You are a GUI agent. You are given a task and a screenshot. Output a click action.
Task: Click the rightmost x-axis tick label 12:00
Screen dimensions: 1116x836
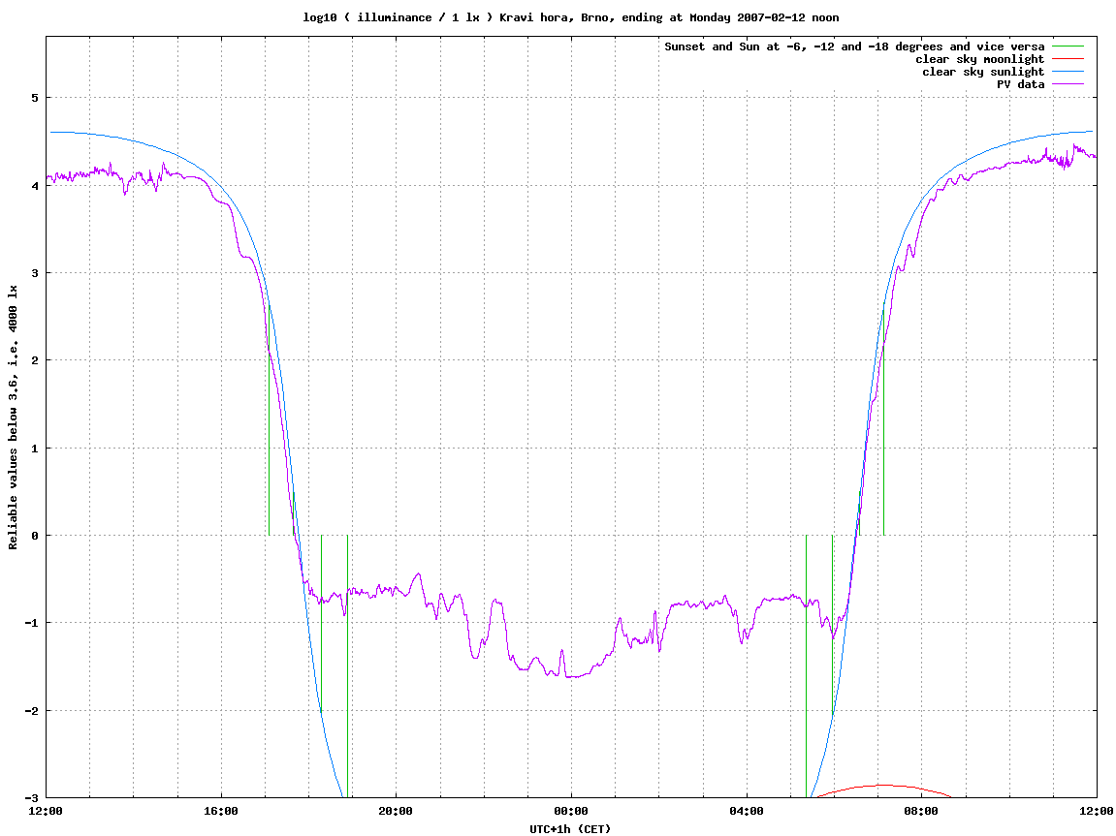pos(1096,811)
